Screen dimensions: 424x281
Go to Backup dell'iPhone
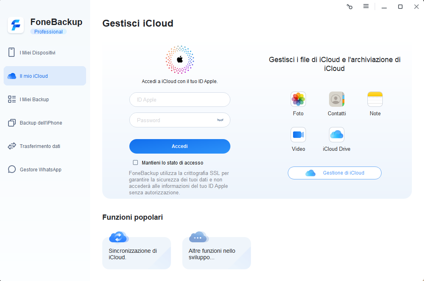point(45,123)
